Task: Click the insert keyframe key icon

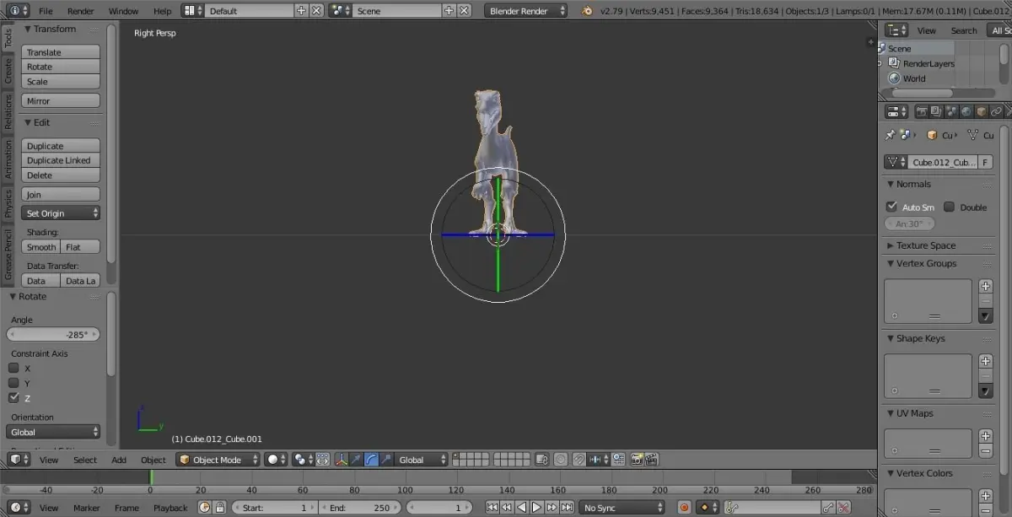Action: click(x=828, y=508)
